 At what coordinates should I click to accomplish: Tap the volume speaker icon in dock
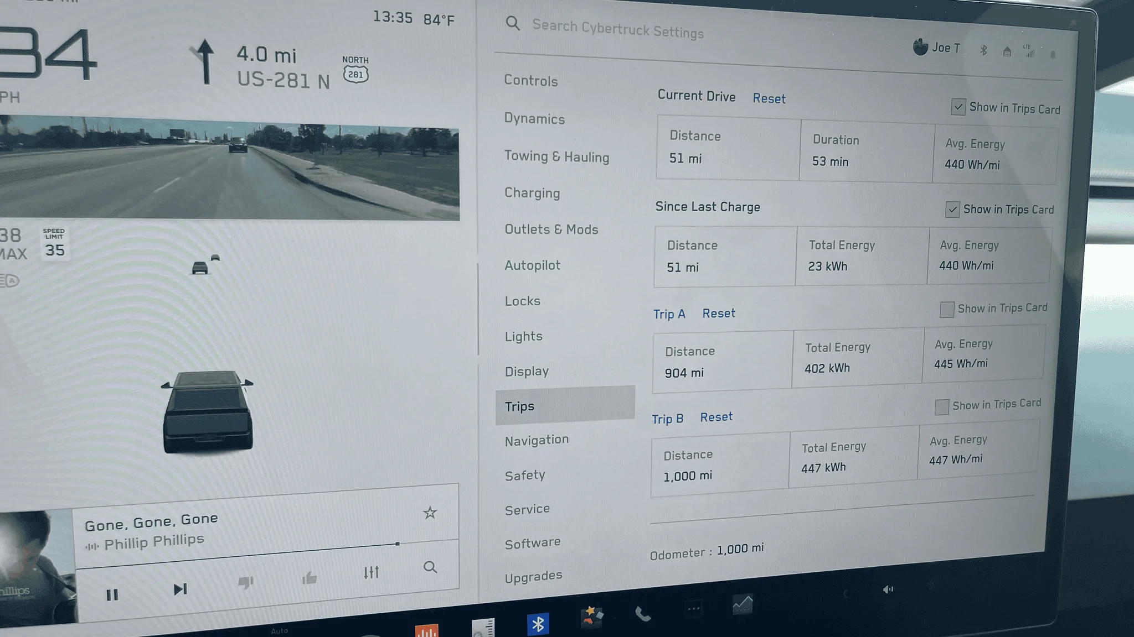click(888, 589)
